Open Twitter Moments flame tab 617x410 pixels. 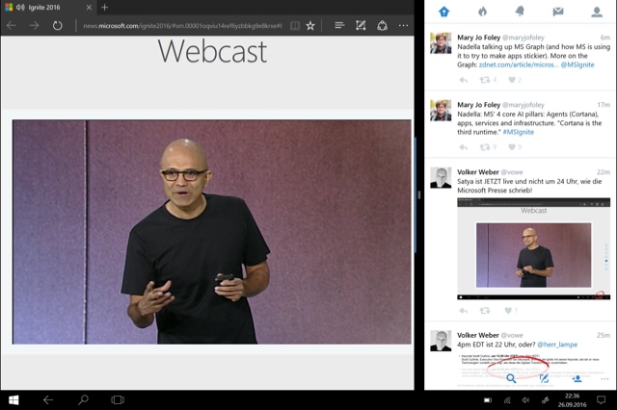pyautogui.click(x=481, y=12)
